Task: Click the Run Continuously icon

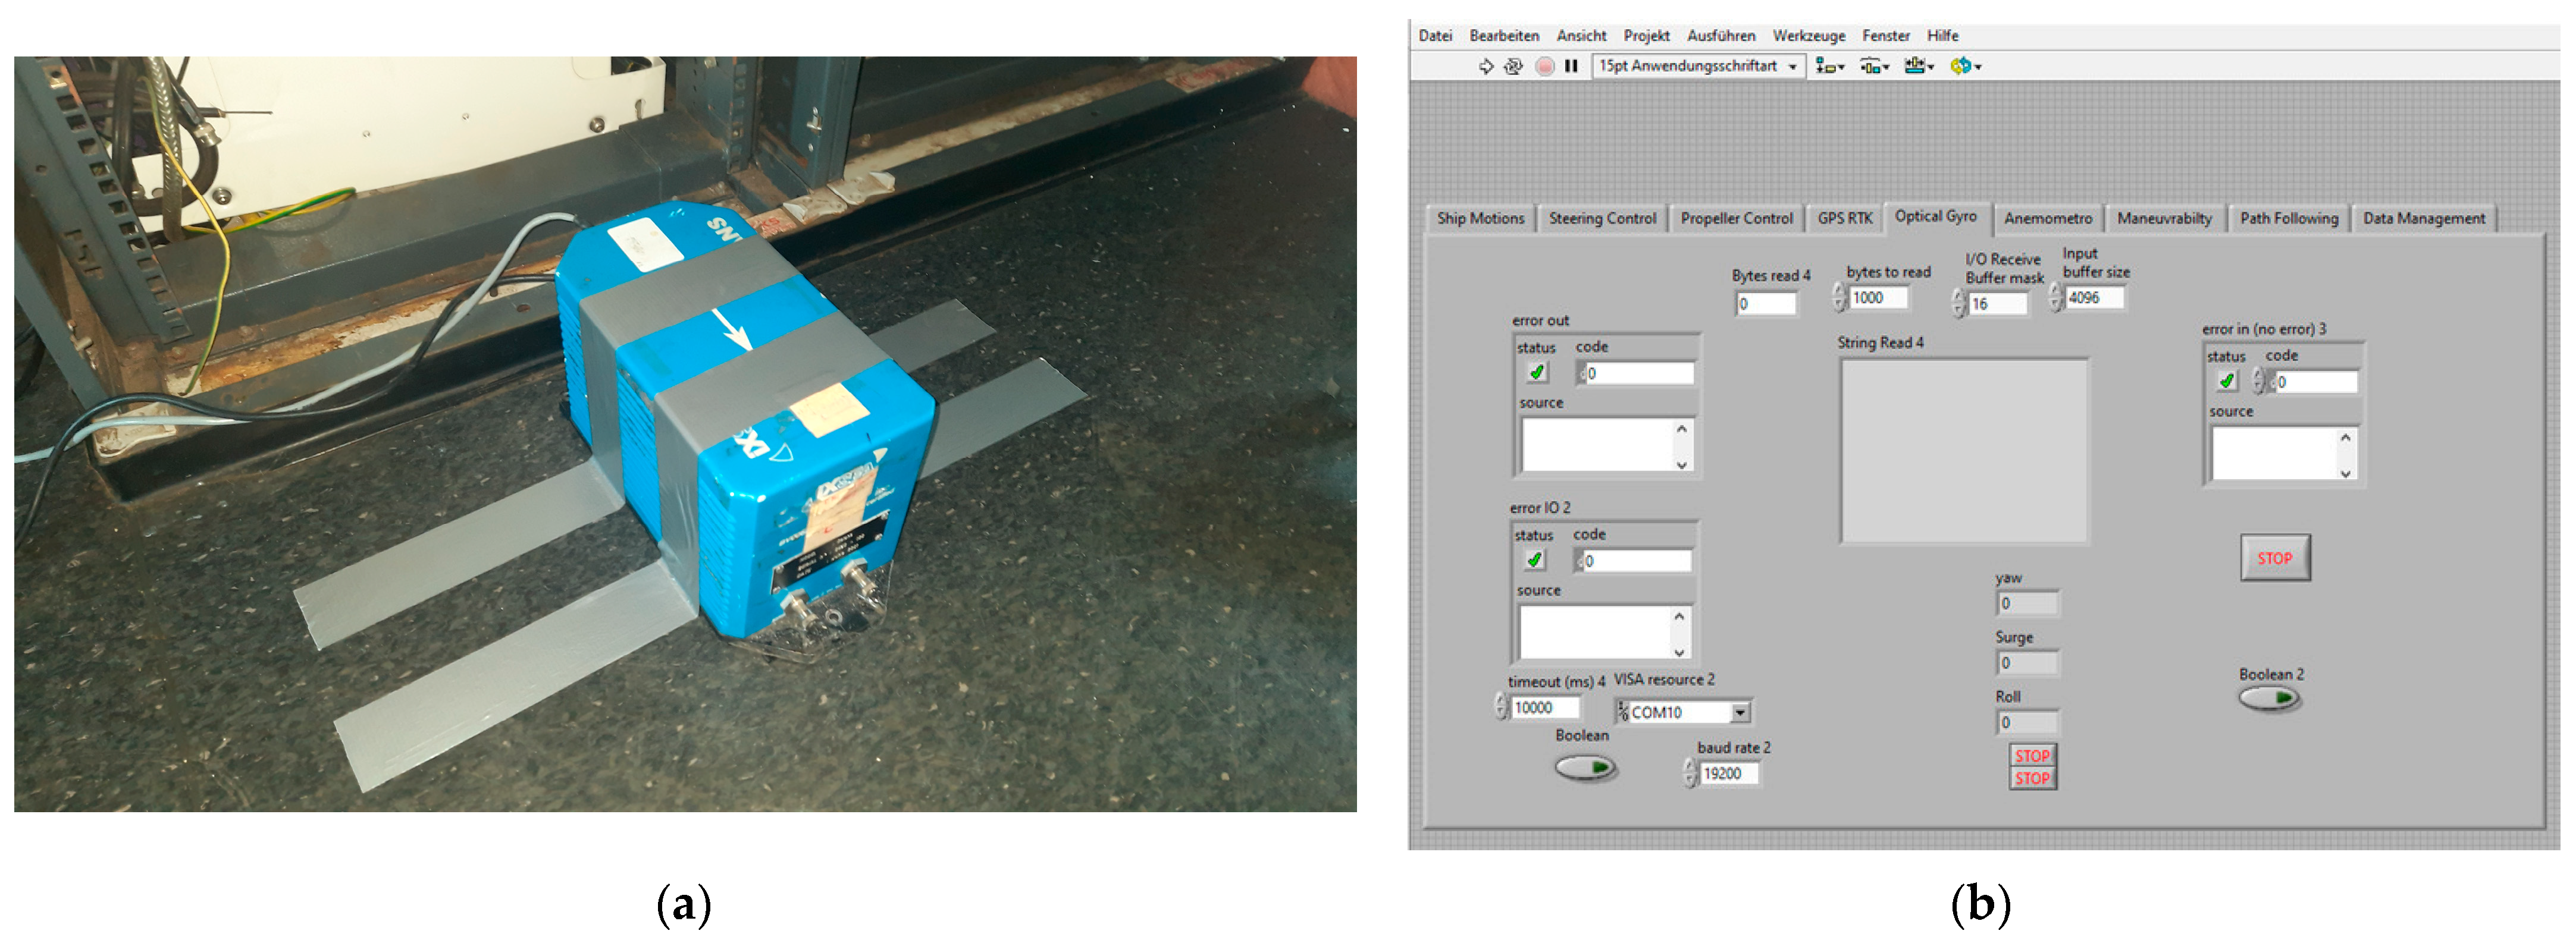Action: [1513, 66]
